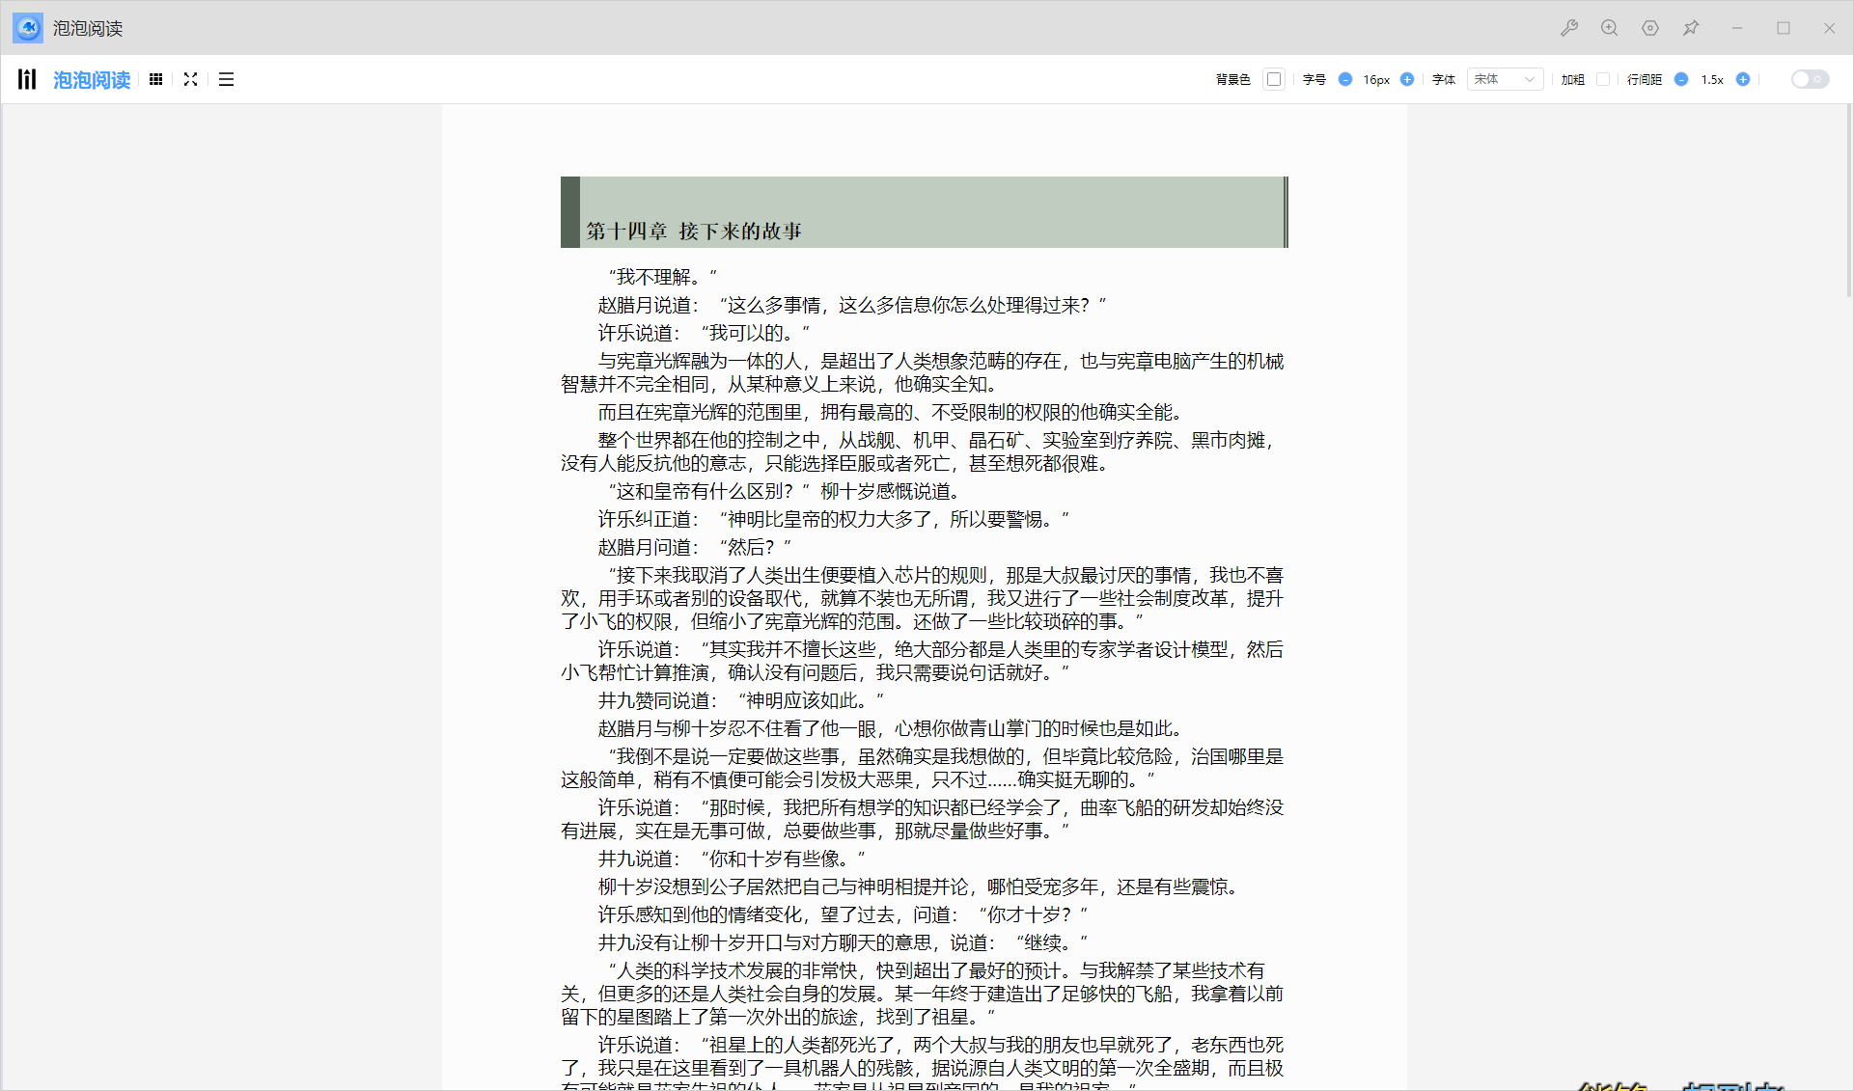Pin the window with the pin icon
Viewport: 1854px width, 1091px height.
click(1691, 28)
